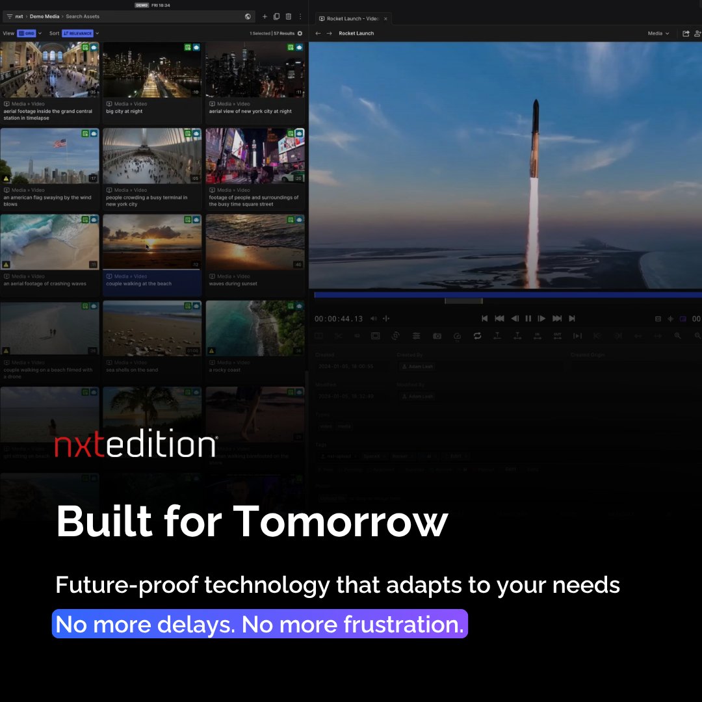Screen dimensions: 702x702
Task: Set the IN point marker
Action: 538,336
